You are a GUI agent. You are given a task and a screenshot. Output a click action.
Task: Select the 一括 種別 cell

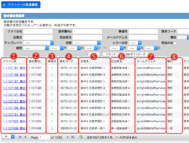point(170,128)
